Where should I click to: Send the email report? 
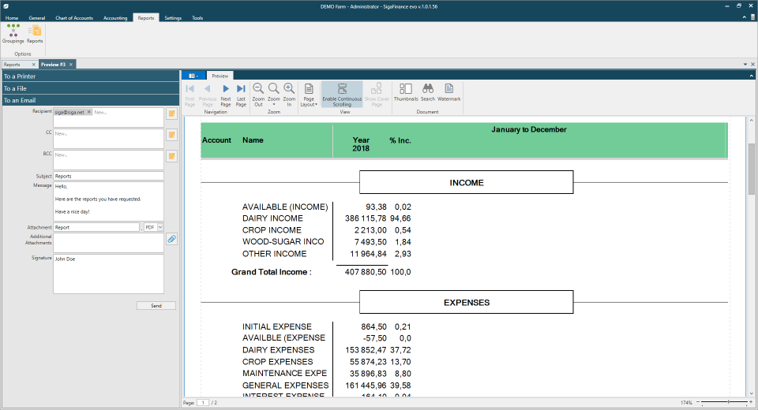[156, 306]
